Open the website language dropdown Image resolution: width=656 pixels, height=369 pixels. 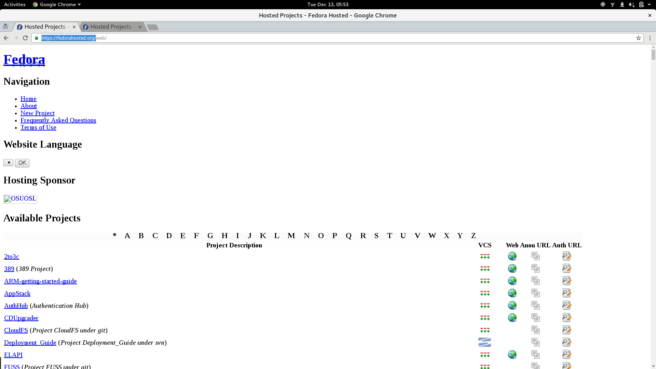(x=8, y=163)
